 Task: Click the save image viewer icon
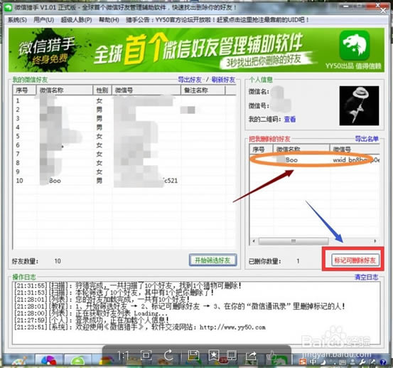coord(193,355)
